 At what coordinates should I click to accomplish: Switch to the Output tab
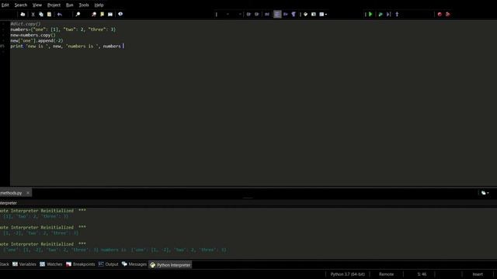coord(108,264)
